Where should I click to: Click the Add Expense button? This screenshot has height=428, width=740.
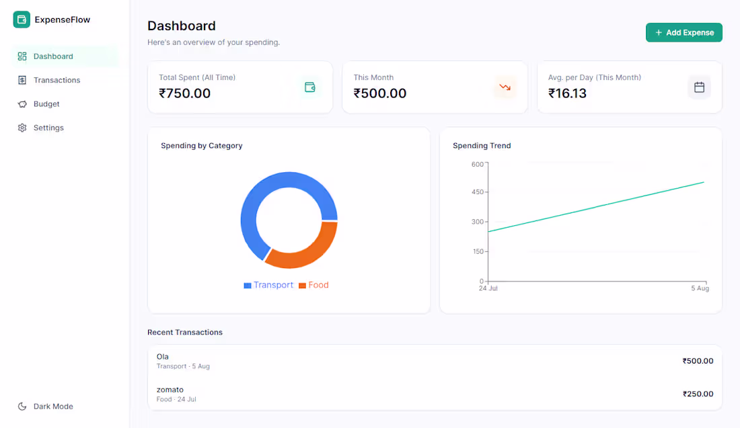tap(684, 32)
